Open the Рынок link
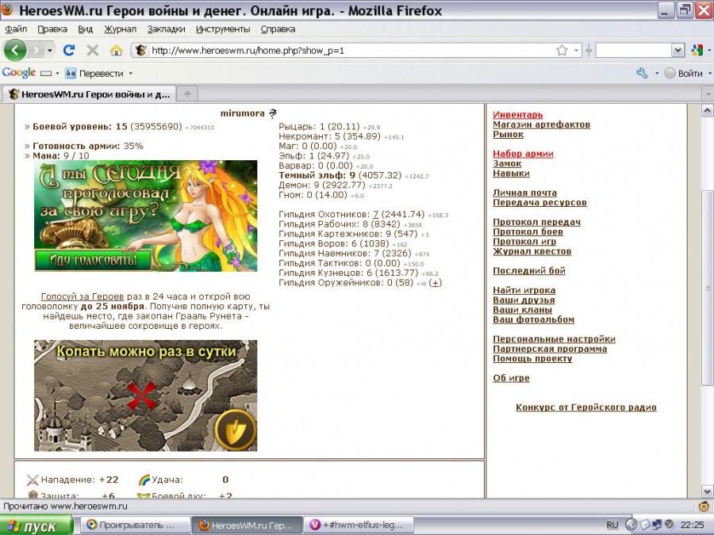Image resolution: width=714 pixels, height=535 pixels. tap(509, 134)
